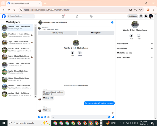This screenshot has width=157, height=126.
Task: Open Hailey - 2 Beds 2 Baths House chat
Action: (17, 79)
